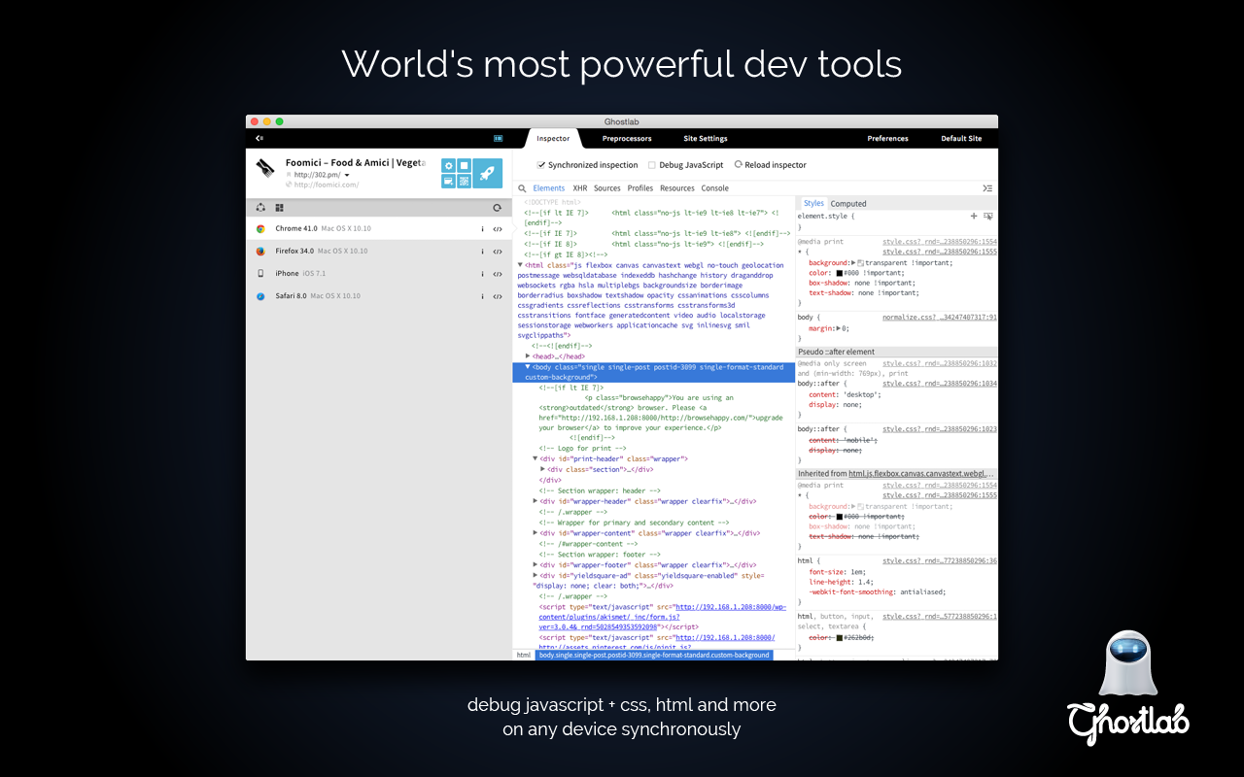The image size is (1244, 777).
Task: Click the blue list-view icon in the black bar
Action: click(499, 139)
